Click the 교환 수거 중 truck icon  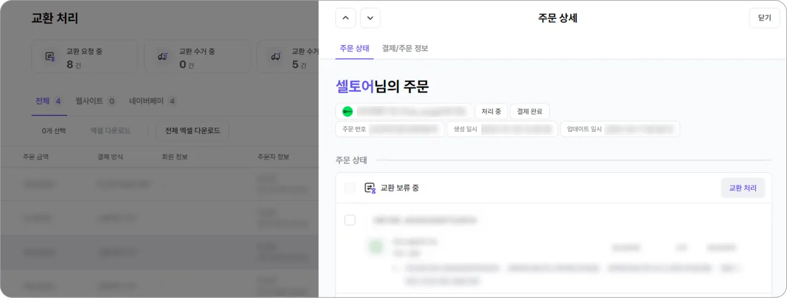point(163,57)
